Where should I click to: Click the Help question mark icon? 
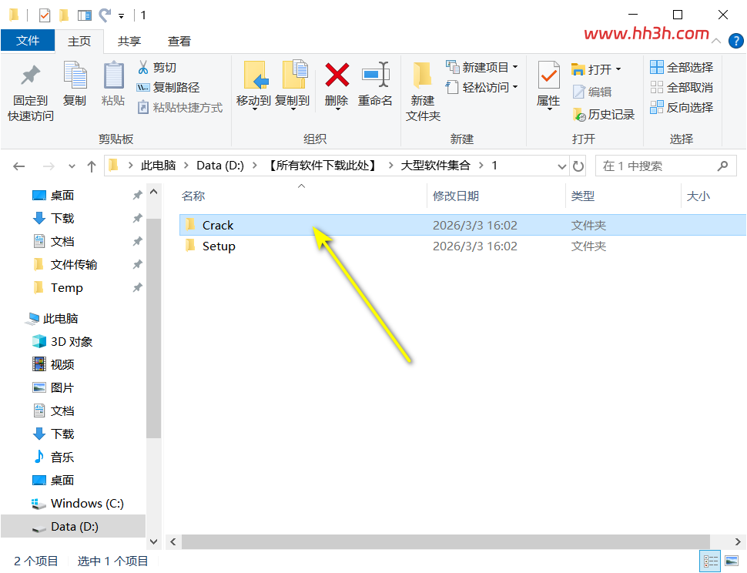pyautogui.click(x=735, y=41)
